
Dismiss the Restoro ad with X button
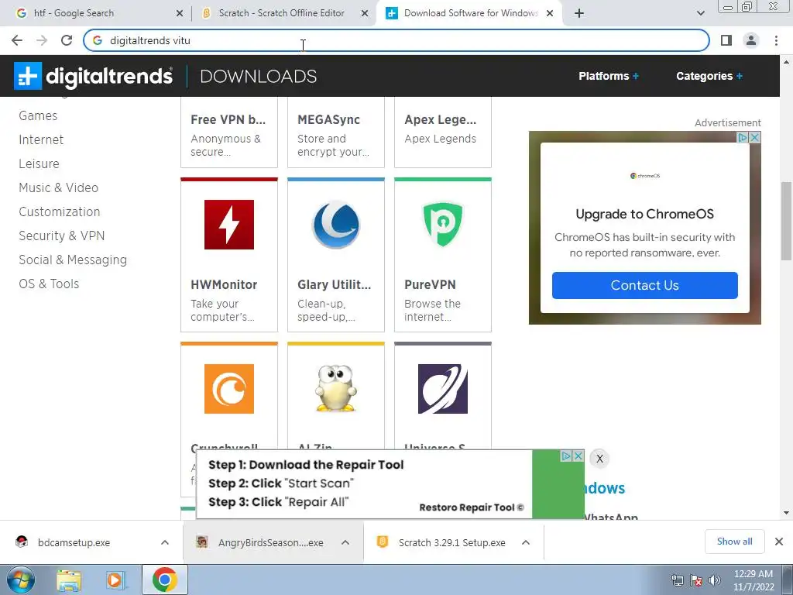599,459
